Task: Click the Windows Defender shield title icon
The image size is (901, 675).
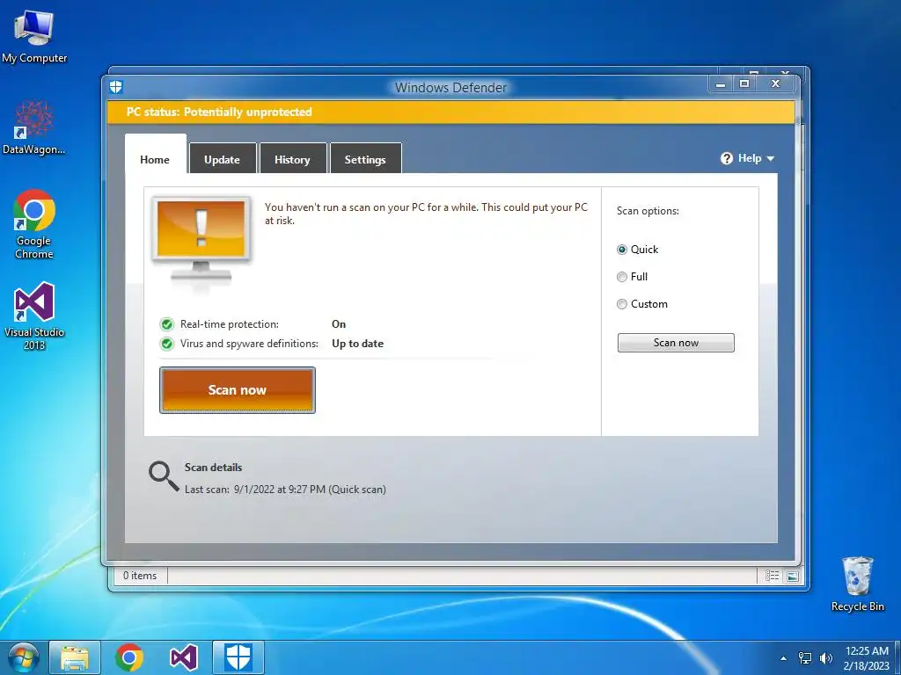Action: point(116,87)
